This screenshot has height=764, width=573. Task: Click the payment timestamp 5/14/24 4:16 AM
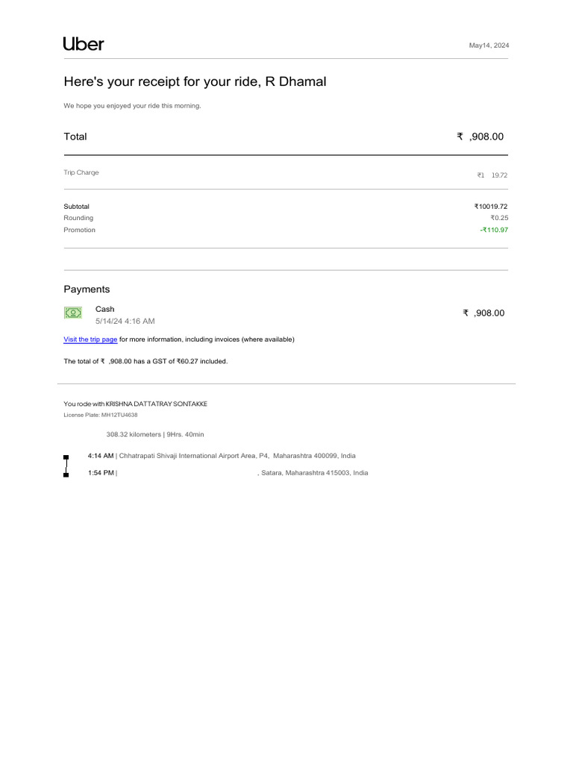click(125, 321)
